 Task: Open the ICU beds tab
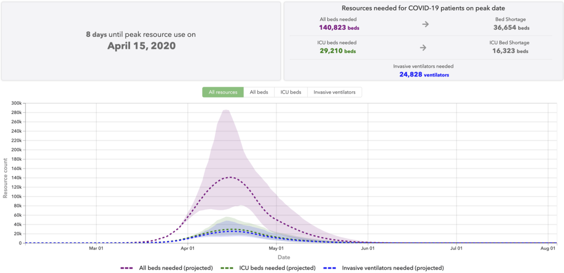(x=290, y=92)
